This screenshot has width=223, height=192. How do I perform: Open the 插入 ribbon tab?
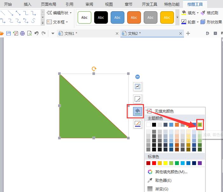coord(27,4)
